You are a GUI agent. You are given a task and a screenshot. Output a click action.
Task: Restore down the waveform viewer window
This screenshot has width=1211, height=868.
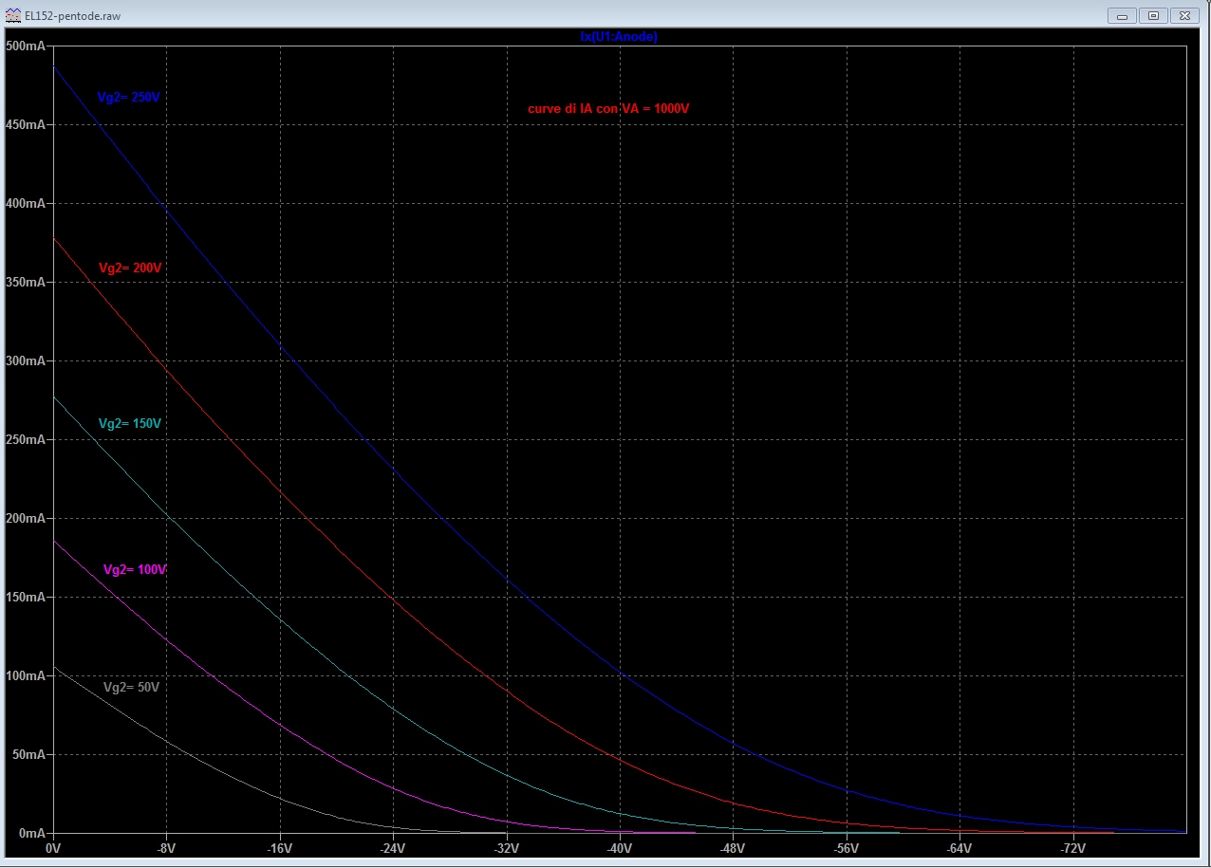(1154, 15)
